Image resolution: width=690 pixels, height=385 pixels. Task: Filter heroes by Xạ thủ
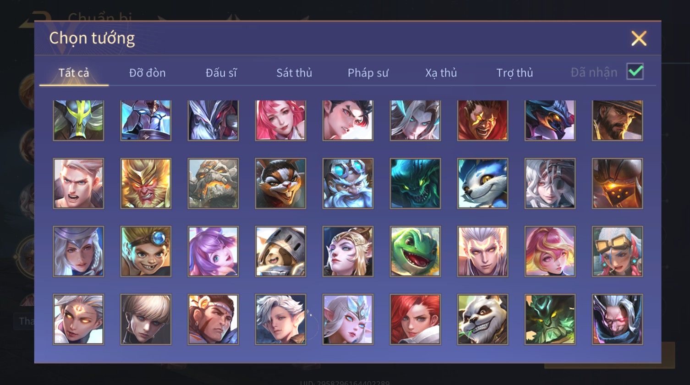(441, 73)
